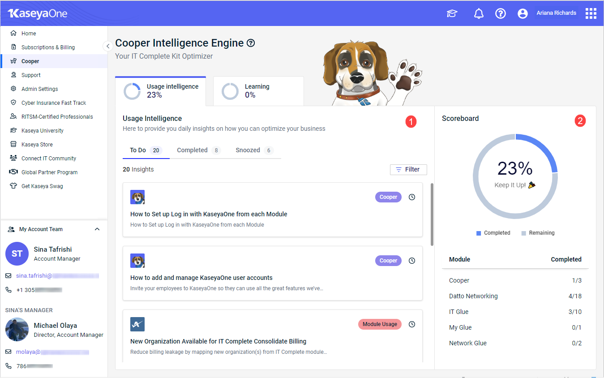Click the Completed column header
This screenshot has width=604, height=378.
566,259
